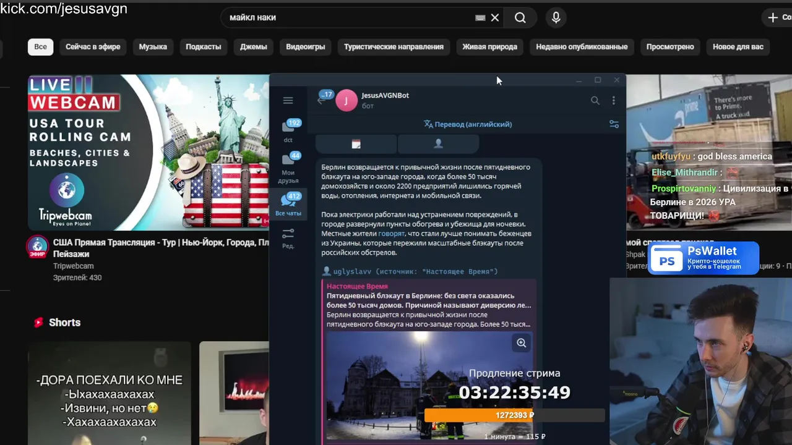Select the Музыка filter chip

[153, 46]
